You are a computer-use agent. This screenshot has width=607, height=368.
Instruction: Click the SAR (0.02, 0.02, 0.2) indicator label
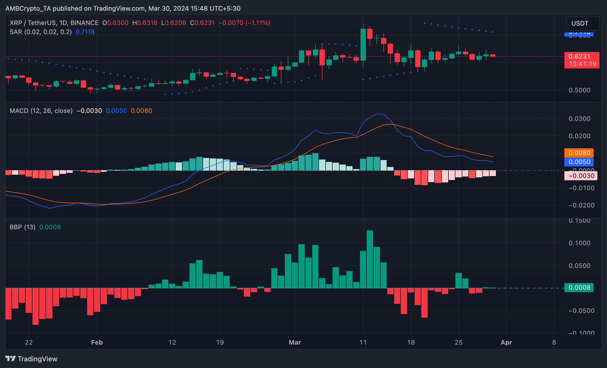(41, 32)
